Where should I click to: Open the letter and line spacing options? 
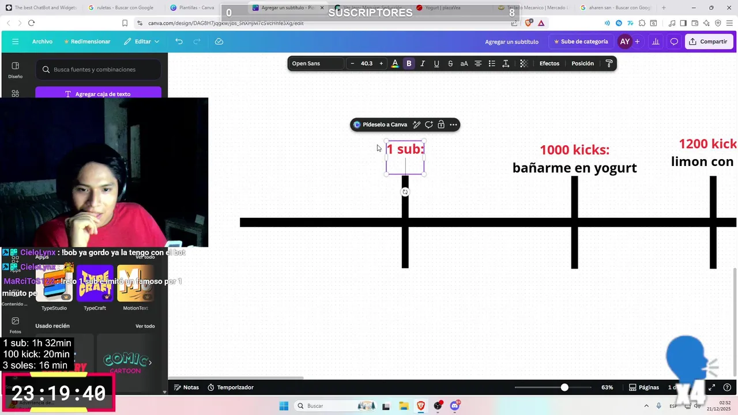coord(506,63)
